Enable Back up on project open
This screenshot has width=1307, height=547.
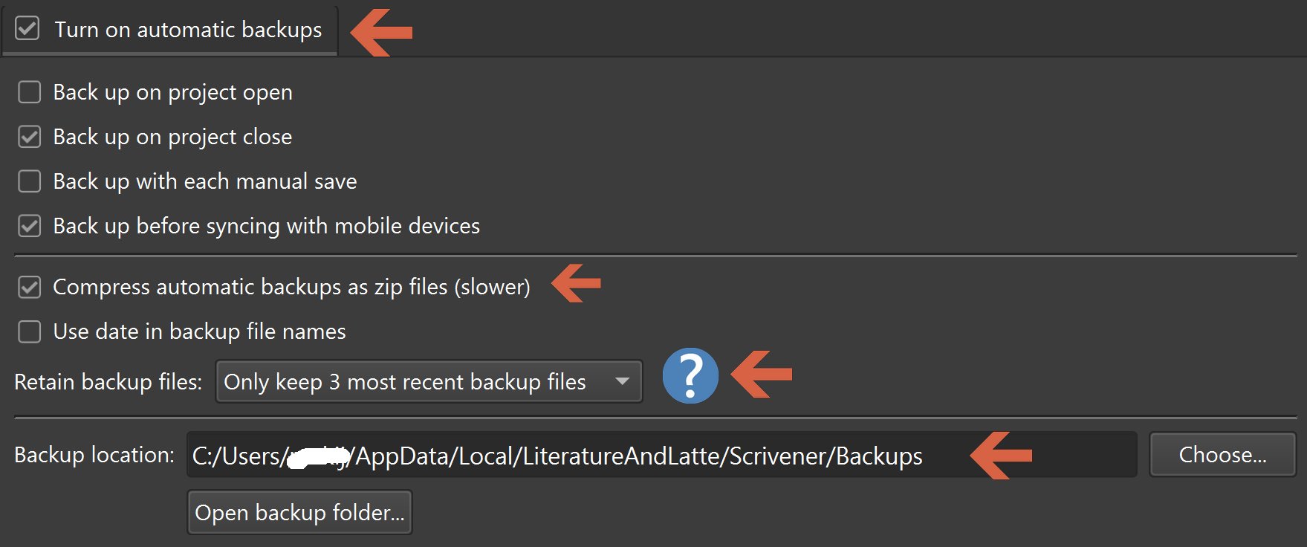coord(30,92)
